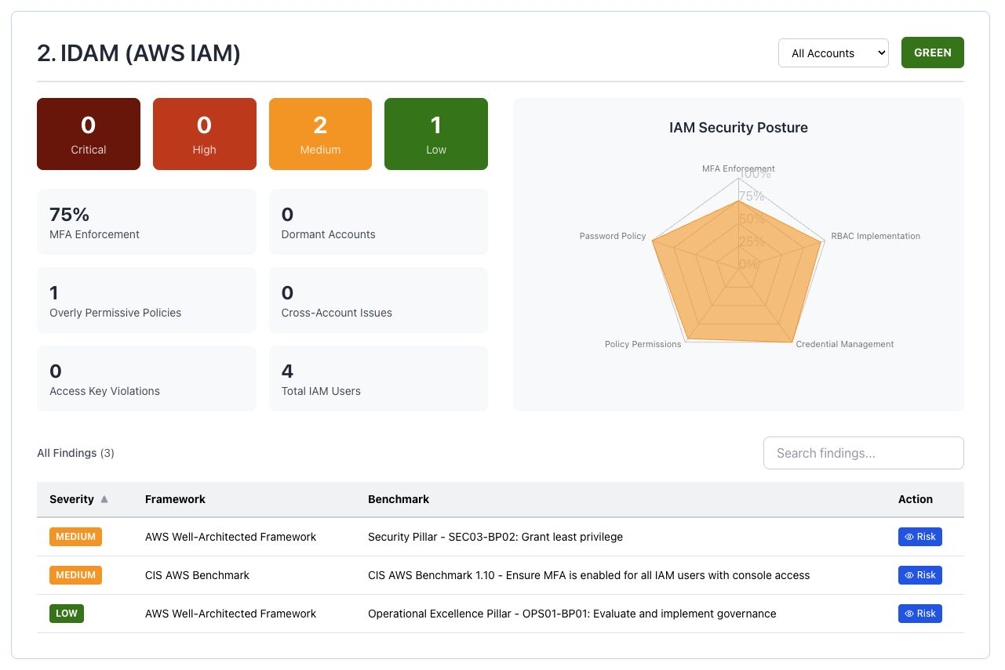Select the High severity card
1005x670 pixels.
point(205,134)
